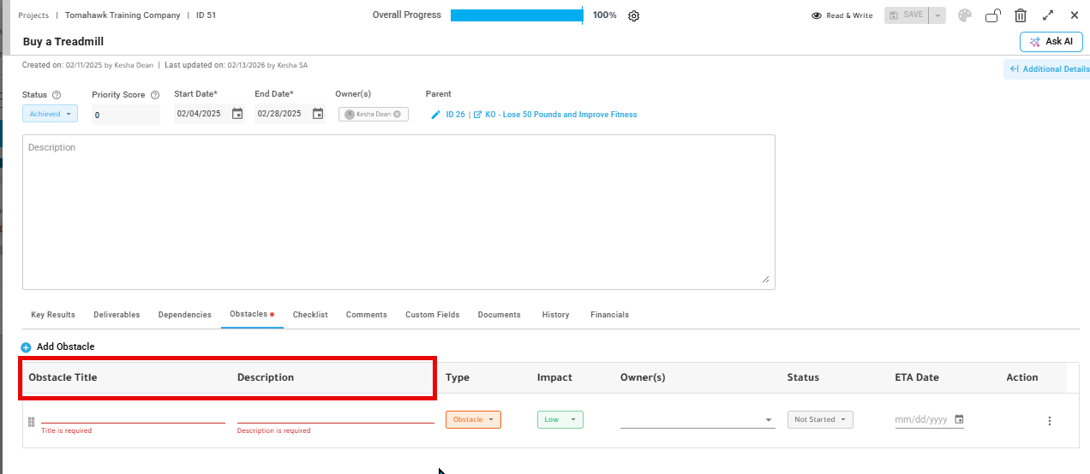Click the eye icon beside Read & Write
Viewport: 1090px width, 474px height.
click(817, 15)
